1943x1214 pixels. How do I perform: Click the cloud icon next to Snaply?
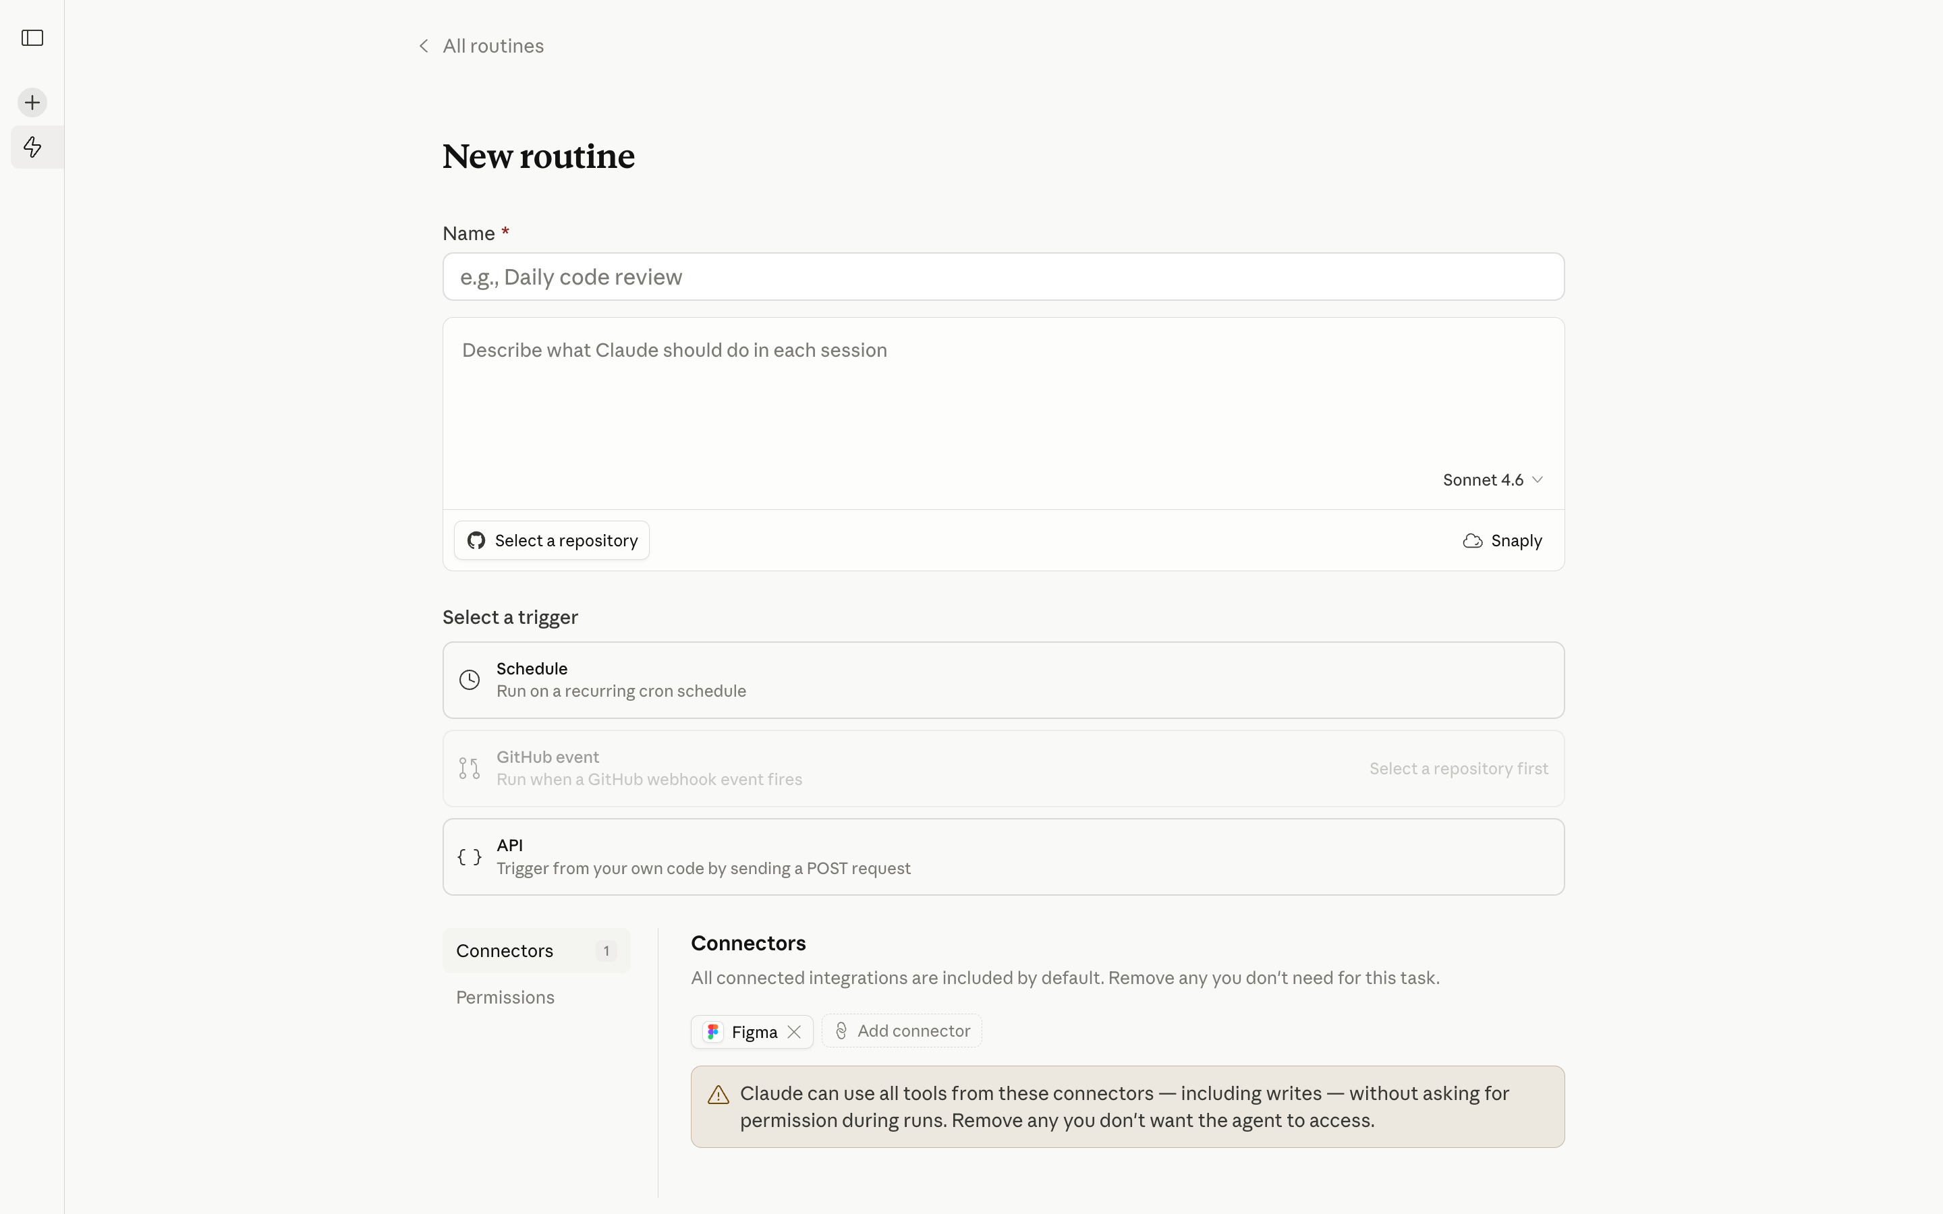pyautogui.click(x=1473, y=540)
